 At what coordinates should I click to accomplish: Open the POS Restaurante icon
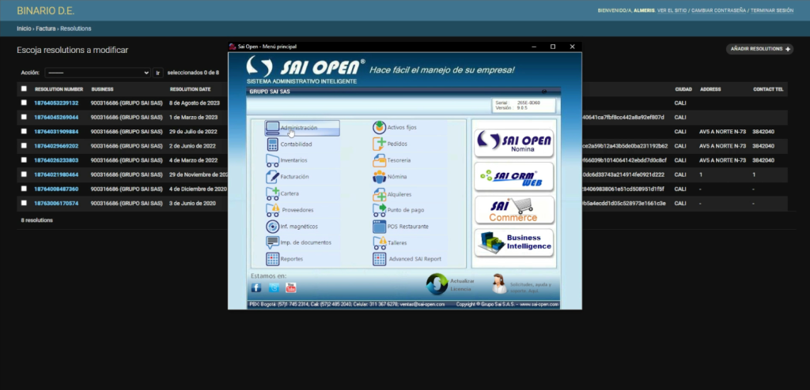point(379,227)
